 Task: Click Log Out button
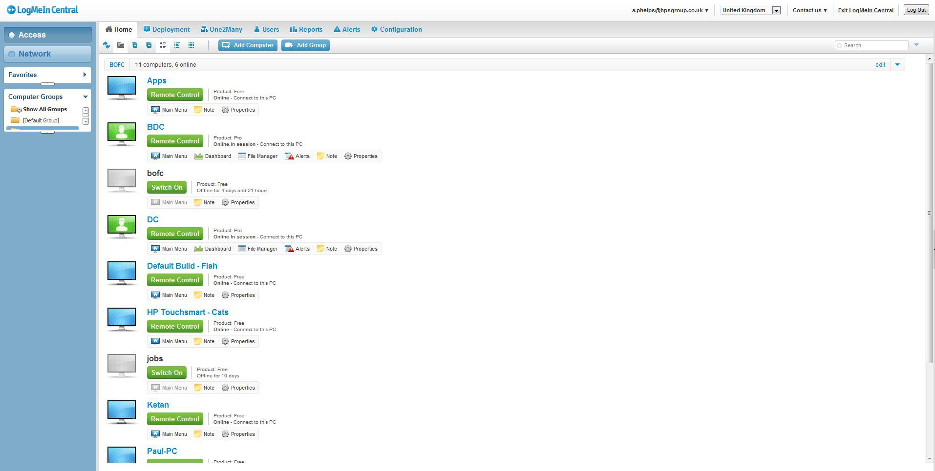click(916, 10)
